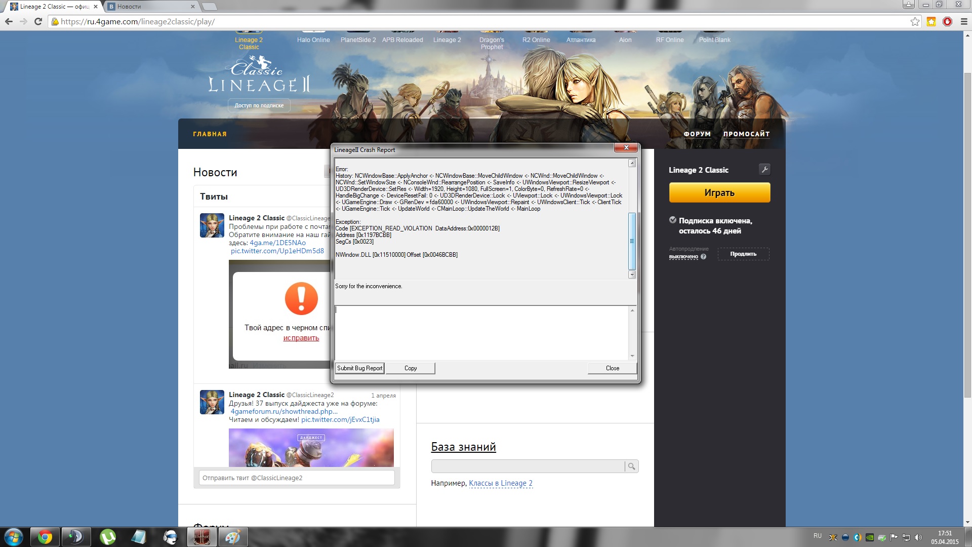
Task: Open the Action Center flag icon
Action: (x=894, y=537)
